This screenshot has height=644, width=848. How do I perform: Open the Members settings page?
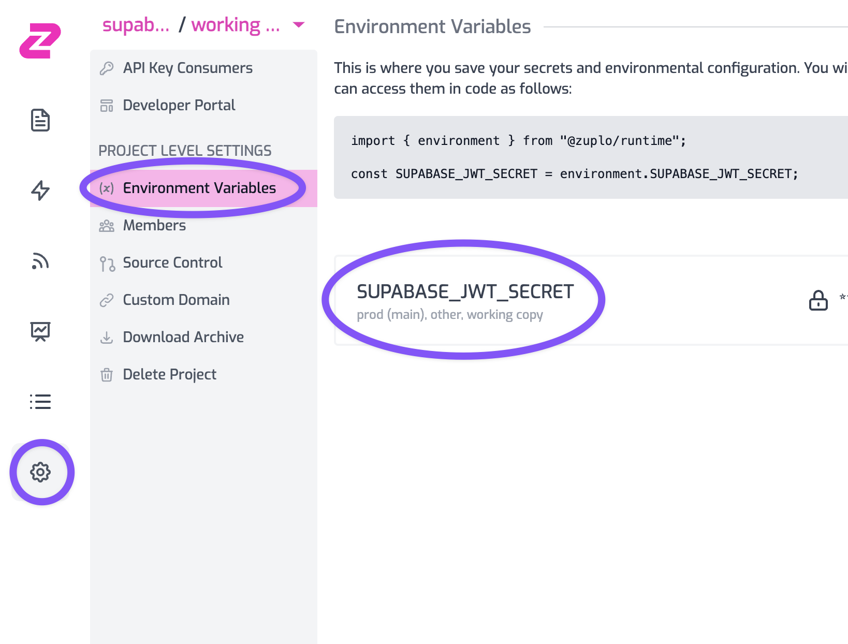tap(154, 225)
